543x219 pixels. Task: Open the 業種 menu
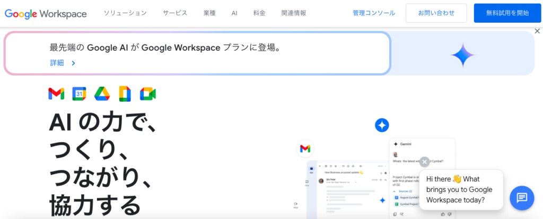pyautogui.click(x=209, y=13)
